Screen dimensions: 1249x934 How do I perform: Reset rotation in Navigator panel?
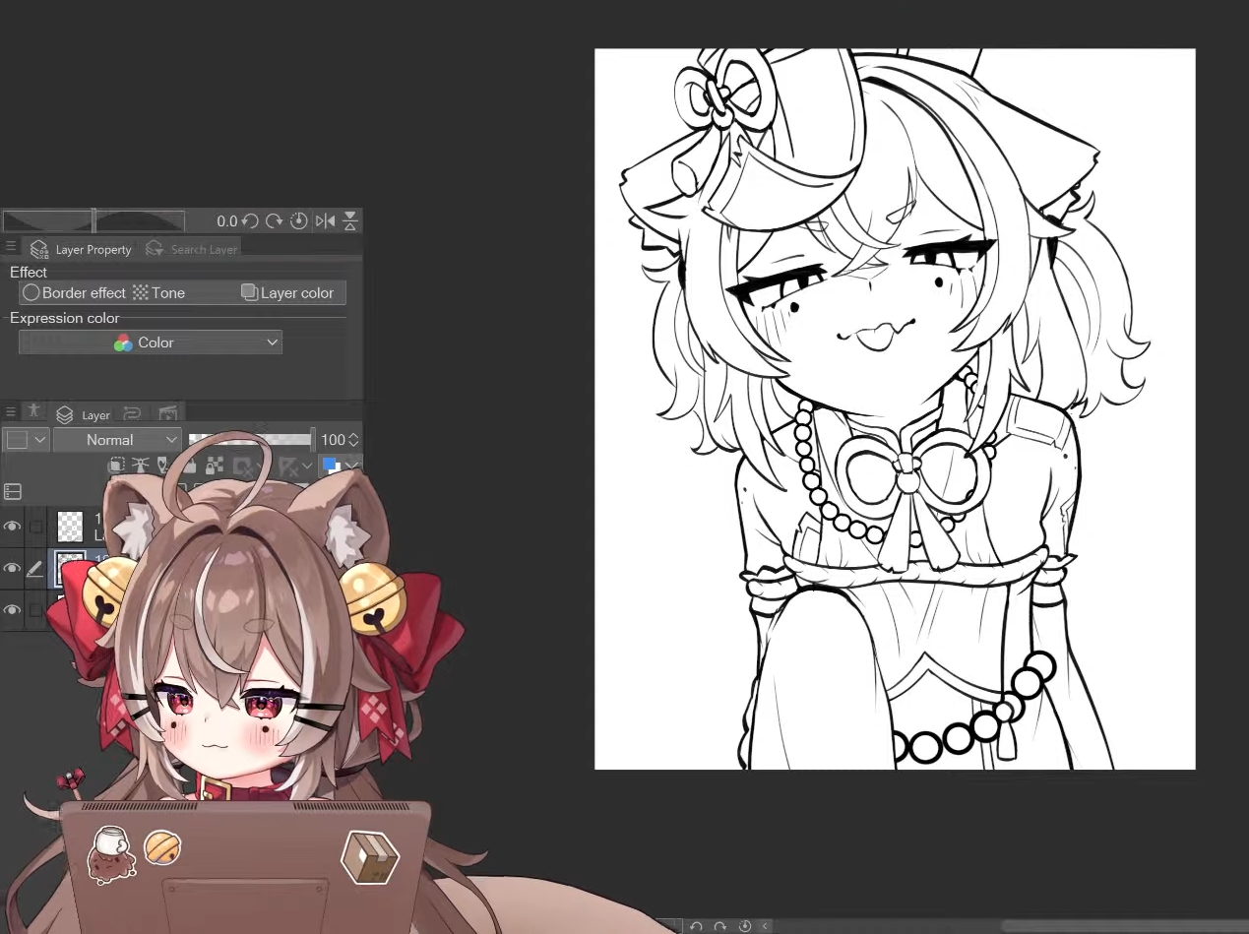tap(299, 221)
